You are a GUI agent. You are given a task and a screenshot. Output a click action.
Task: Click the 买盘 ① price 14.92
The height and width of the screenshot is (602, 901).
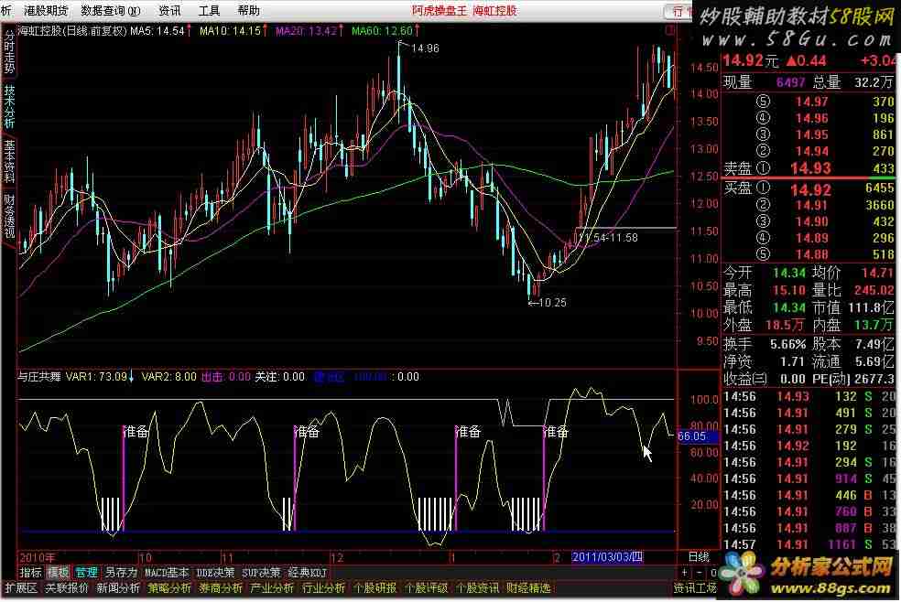pyautogui.click(x=810, y=190)
